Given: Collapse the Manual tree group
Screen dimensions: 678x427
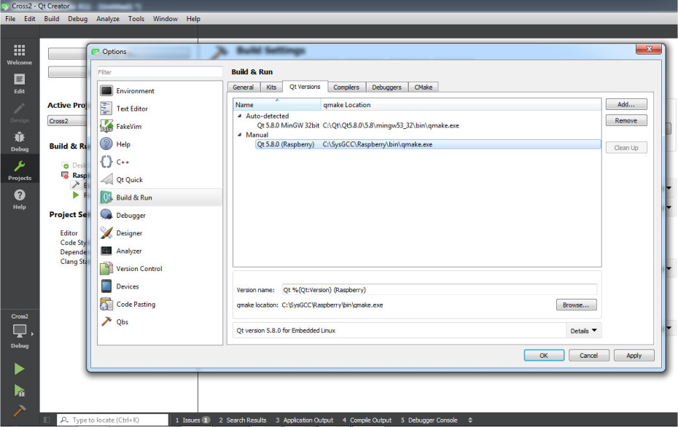Looking at the screenshot, I should pyautogui.click(x=240, y=135).
